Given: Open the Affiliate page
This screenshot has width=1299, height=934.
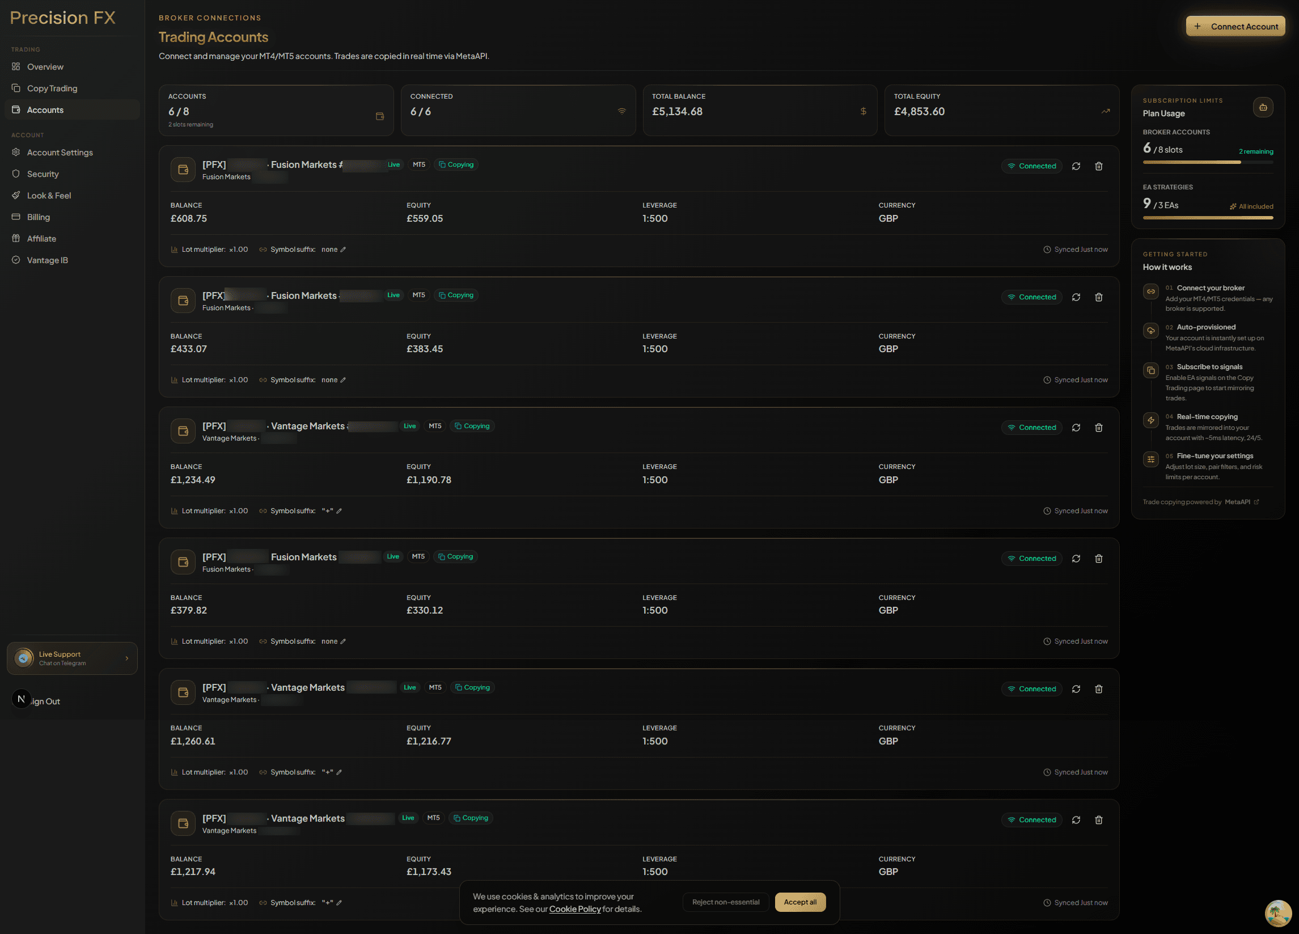Looking at the screenshot, I should [x=72, y=238].
